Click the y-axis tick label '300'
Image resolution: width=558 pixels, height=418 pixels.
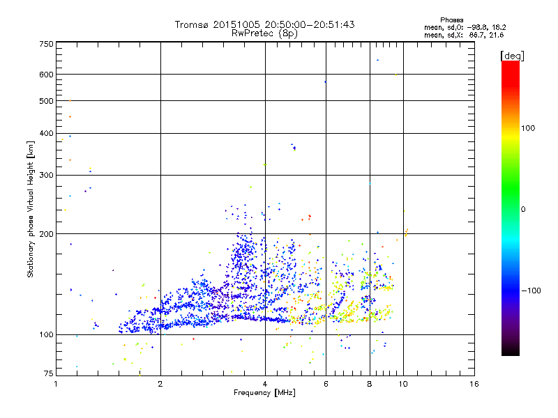46,176
